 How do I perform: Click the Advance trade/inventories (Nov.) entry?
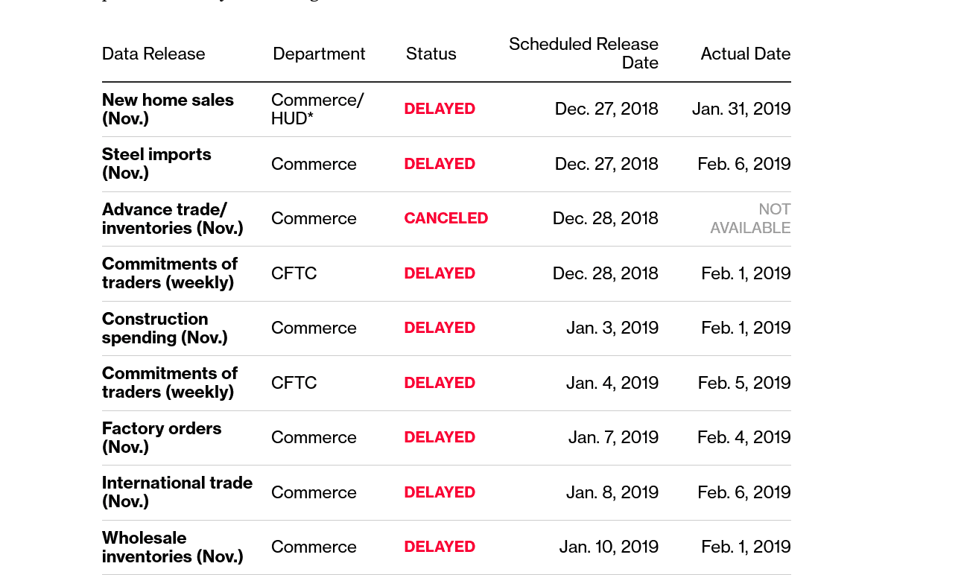[172, 218]
